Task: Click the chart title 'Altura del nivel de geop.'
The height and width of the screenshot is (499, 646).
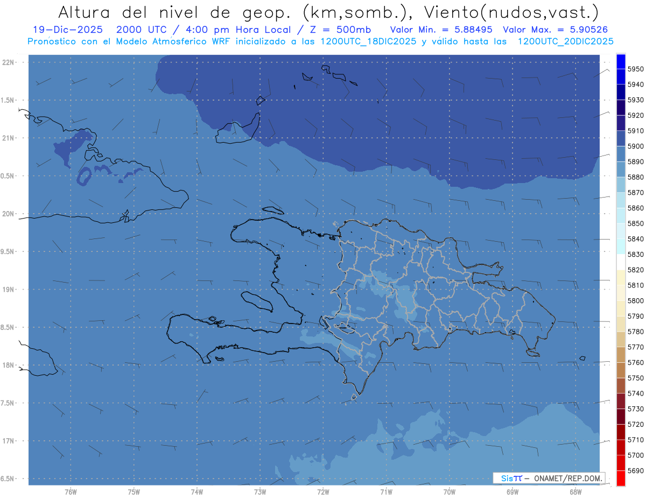Action: point(174,12)
